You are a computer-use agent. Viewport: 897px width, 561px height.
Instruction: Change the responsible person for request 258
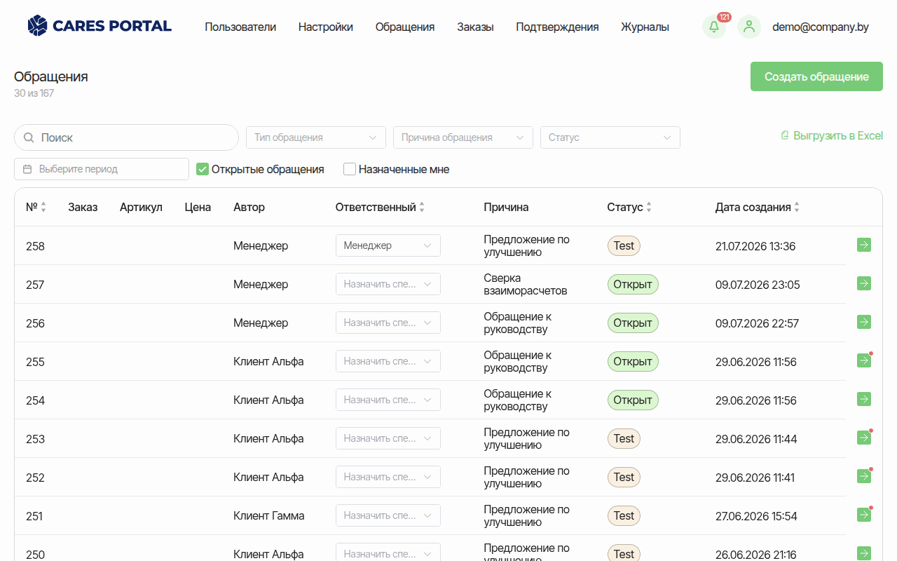tap(388, 245)
